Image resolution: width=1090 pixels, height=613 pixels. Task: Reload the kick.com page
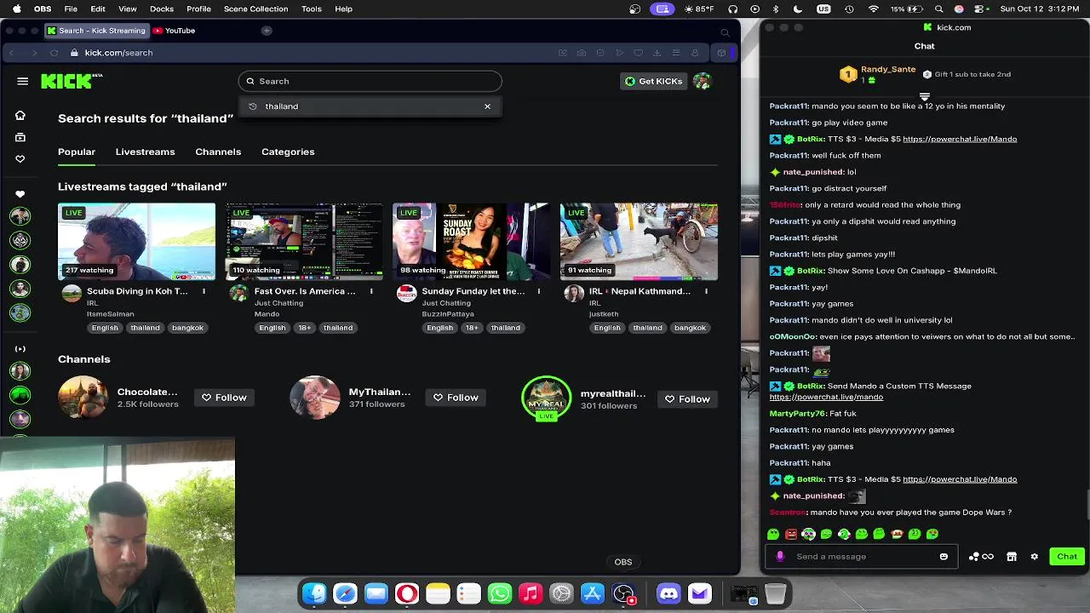coord(54,53)
